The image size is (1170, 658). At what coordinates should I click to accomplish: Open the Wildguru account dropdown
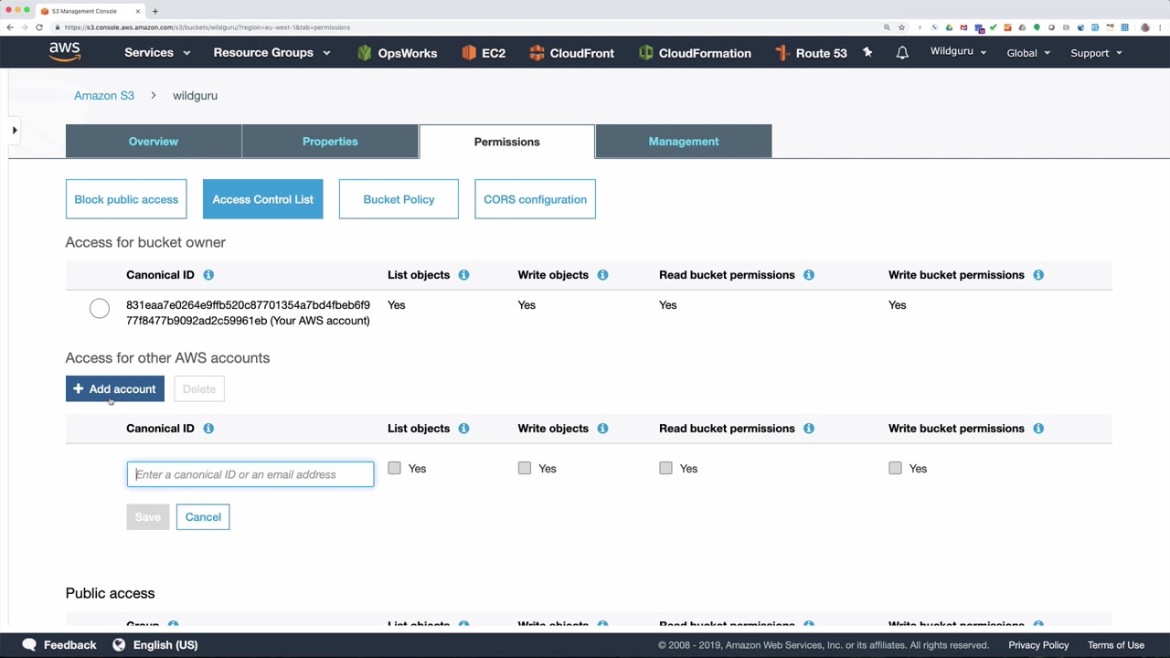(x=958, y=52)
